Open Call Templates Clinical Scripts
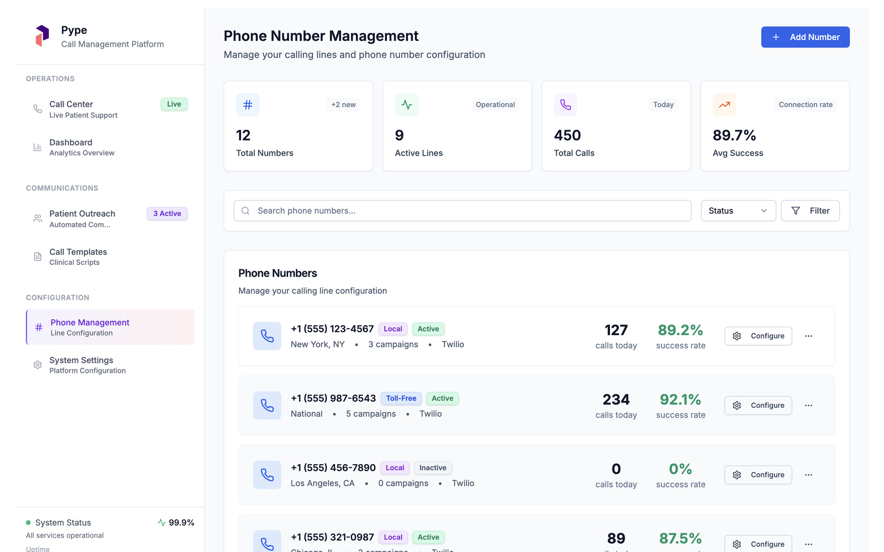 [110, 257]
